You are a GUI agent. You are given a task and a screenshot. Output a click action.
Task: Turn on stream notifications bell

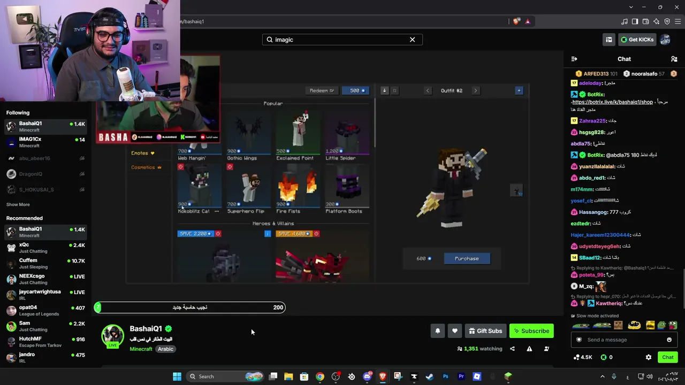click(x=437, y=331)
